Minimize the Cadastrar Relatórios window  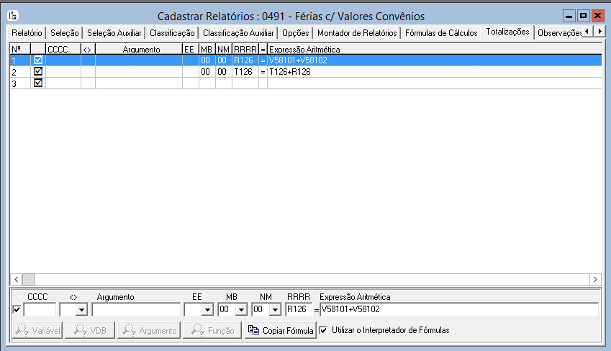click(x=569, y=15)
